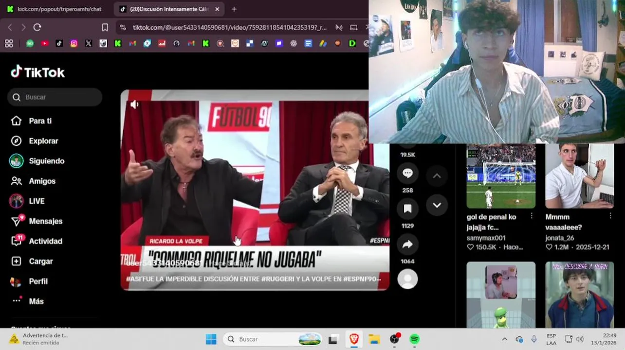
Task: Go forward in the browser
Action: [x=23, y=28]
